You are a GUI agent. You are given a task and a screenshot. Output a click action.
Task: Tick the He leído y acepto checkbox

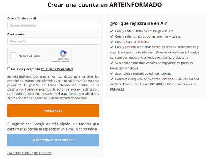pyautogui.click(x=9, y=69)
